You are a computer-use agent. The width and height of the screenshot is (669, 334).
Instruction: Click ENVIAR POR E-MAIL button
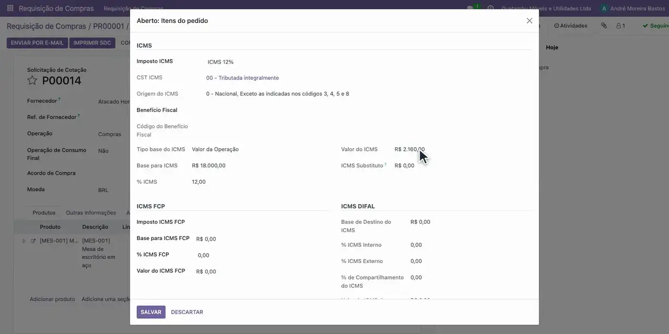point(37,43)
